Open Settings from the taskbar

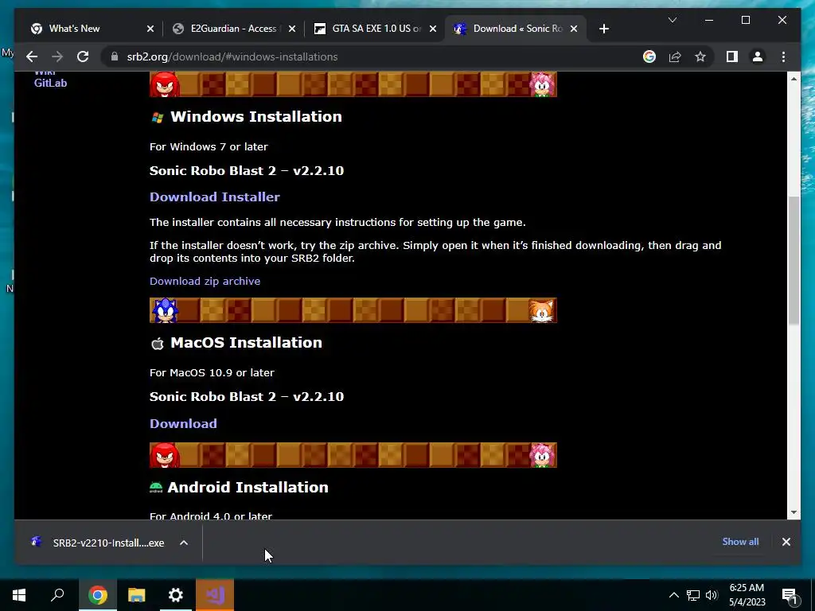click(176, 595)
